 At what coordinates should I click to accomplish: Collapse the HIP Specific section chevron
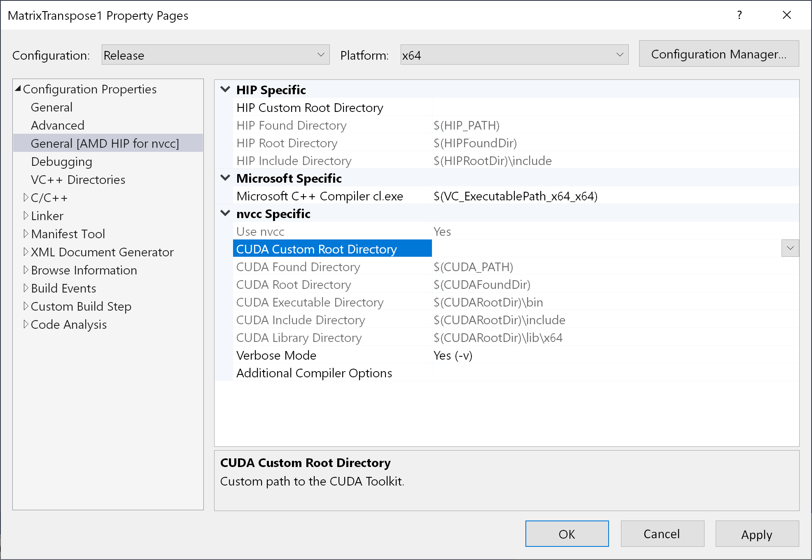(225, 89)
